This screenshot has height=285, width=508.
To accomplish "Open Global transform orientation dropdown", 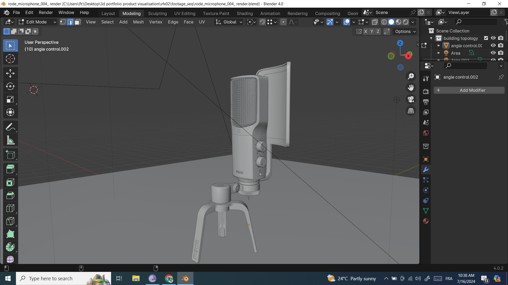I will tap(229, 22).
